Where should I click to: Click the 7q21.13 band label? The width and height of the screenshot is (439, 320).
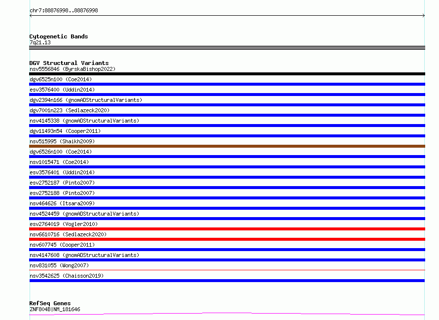click(x=40, y=42)
